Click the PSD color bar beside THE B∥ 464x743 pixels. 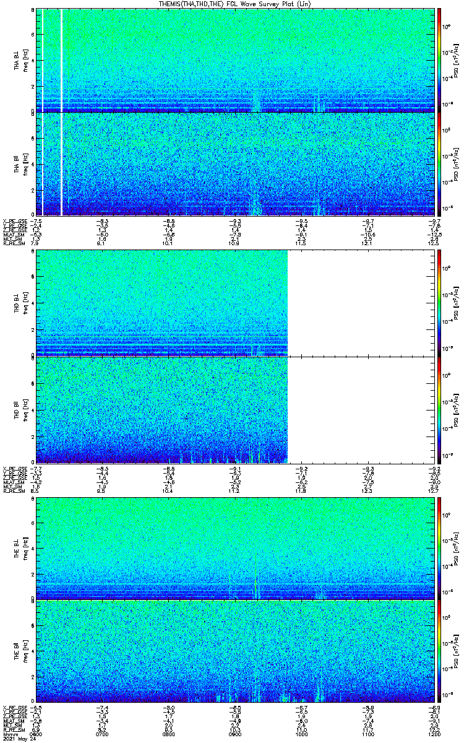pos(439,650)
